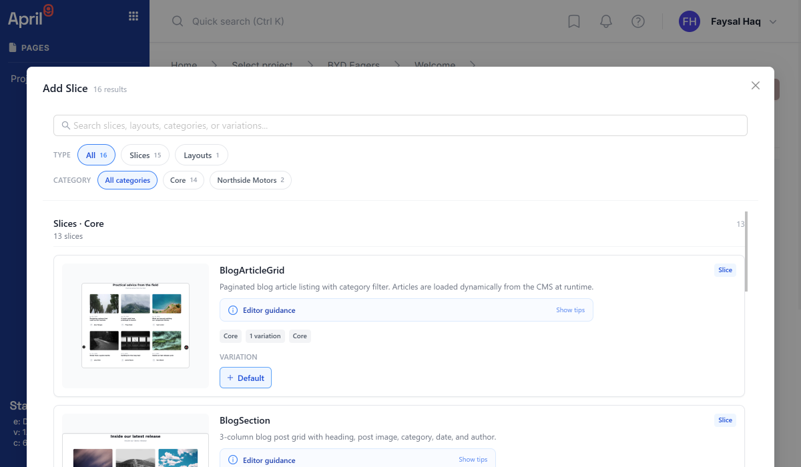Select the All categories filter

pos(127,180)
